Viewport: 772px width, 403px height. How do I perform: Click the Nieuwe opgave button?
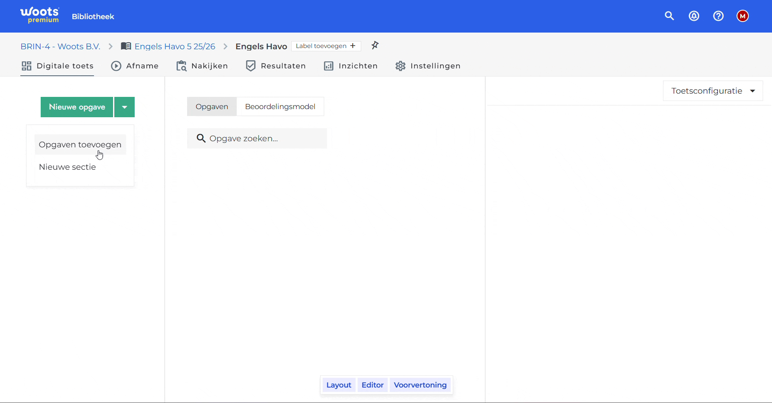(77, 107)
